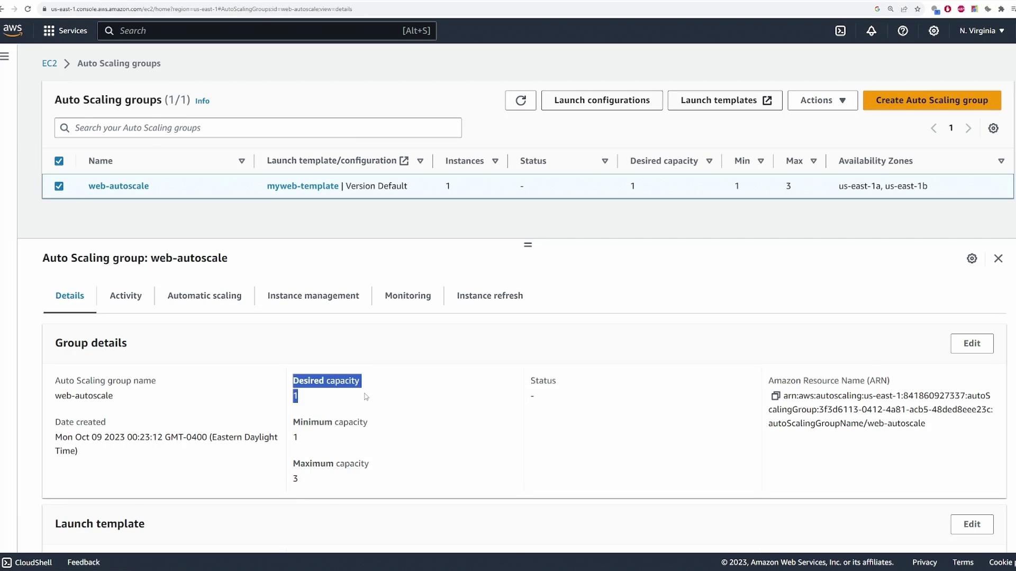This screenshot has width=1016, height=571.
Task: Switch to the Automatic scaling tab
Action: [204, 296]
